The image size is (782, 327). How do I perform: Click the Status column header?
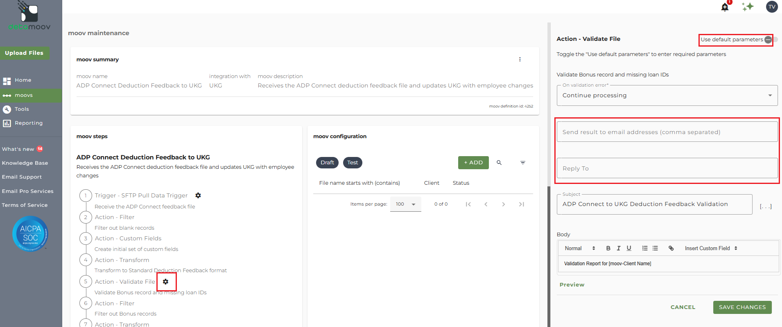pos(461,183)
